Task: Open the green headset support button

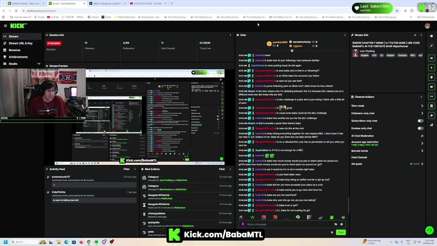Action: (429, 230)
